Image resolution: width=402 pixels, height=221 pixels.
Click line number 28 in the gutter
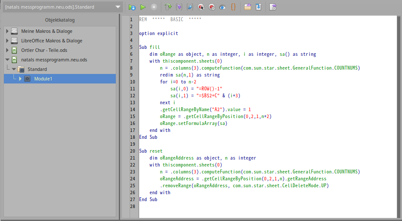(133, 206)
